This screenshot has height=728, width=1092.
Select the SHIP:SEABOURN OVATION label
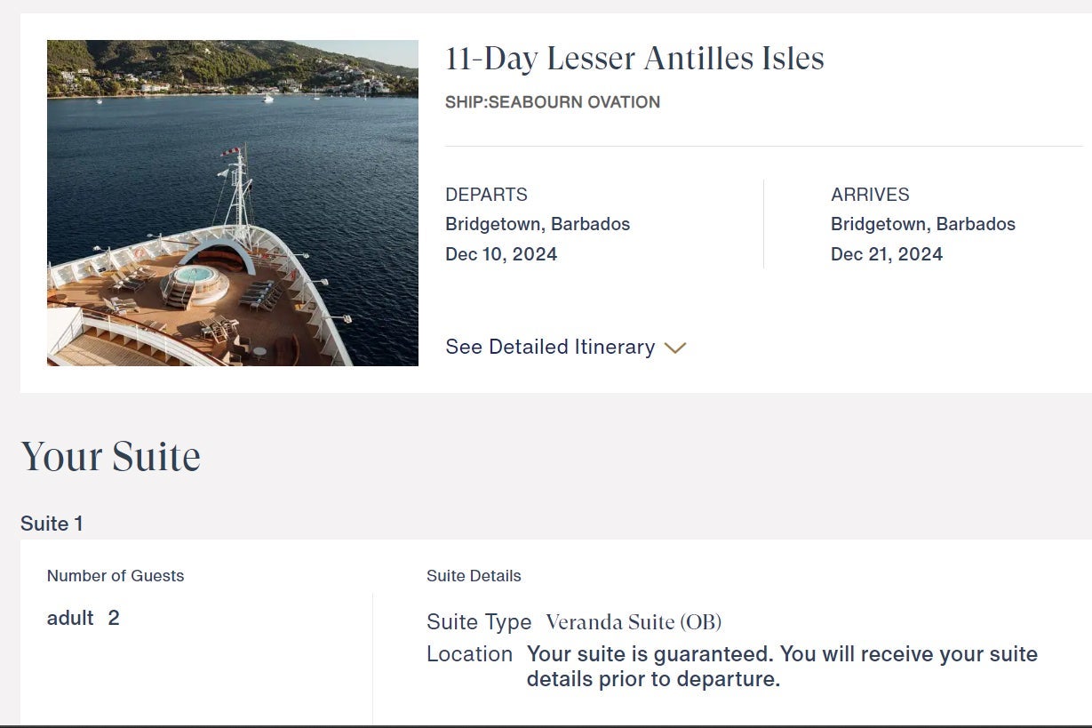pos(552,101)
